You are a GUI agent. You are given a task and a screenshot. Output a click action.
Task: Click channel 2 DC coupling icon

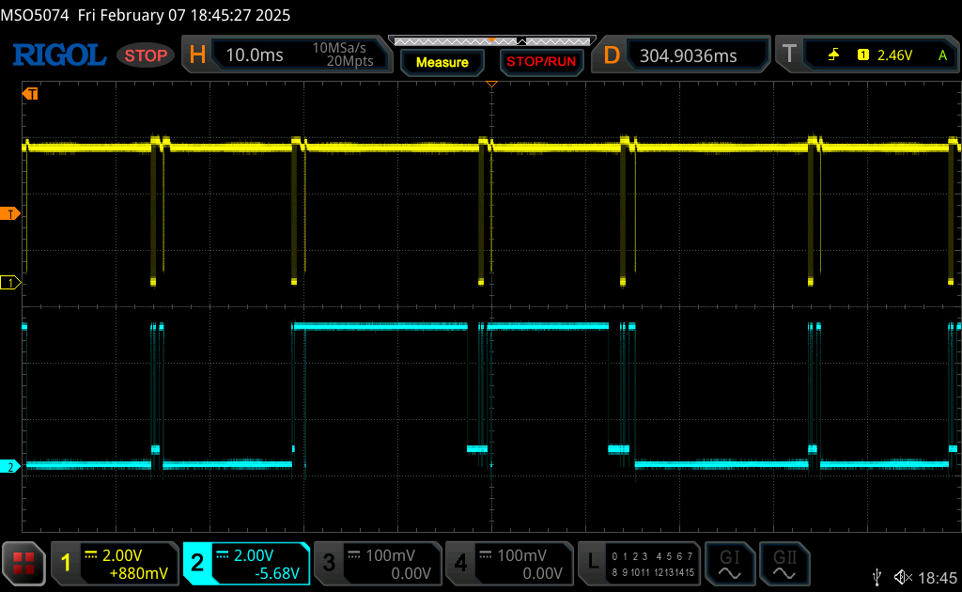(x=222, y=555)
